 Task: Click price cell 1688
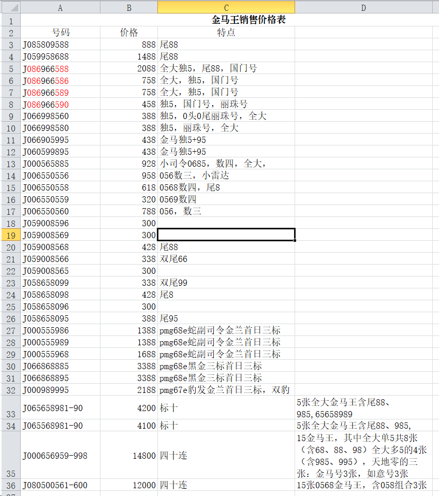(x=129, y=354)
